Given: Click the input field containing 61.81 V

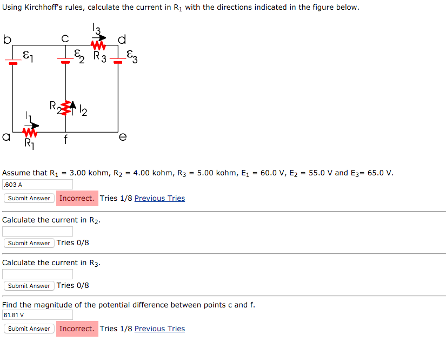Looking at the screenshot, I should (x=37, y=314).
